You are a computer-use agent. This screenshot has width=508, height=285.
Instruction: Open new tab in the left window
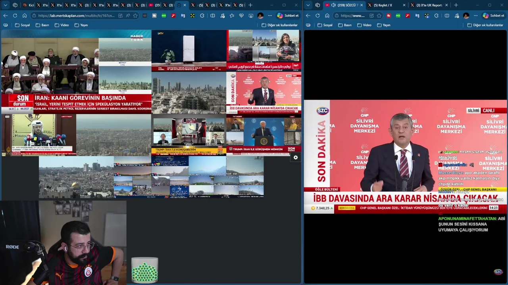click(250, 5)
